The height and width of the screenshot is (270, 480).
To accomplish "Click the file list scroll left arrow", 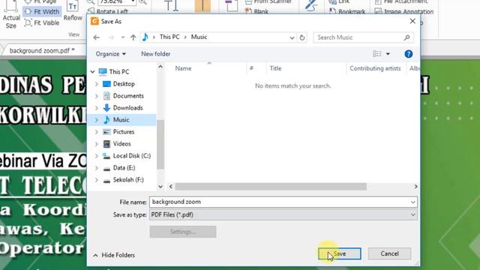I will click(x=171, y=187).
